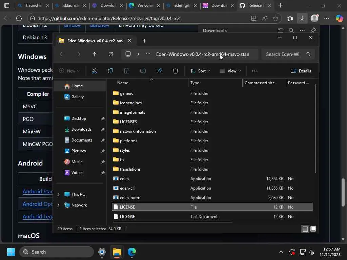The image size is (347, 260).
Task: Click the Cut scissors icon in Explorer toolbar
Action: 94,71
